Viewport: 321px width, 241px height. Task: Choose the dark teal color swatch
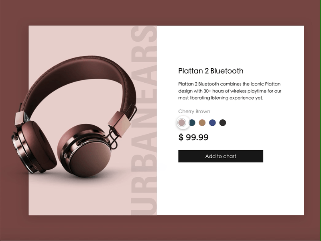tap(192, 123)
